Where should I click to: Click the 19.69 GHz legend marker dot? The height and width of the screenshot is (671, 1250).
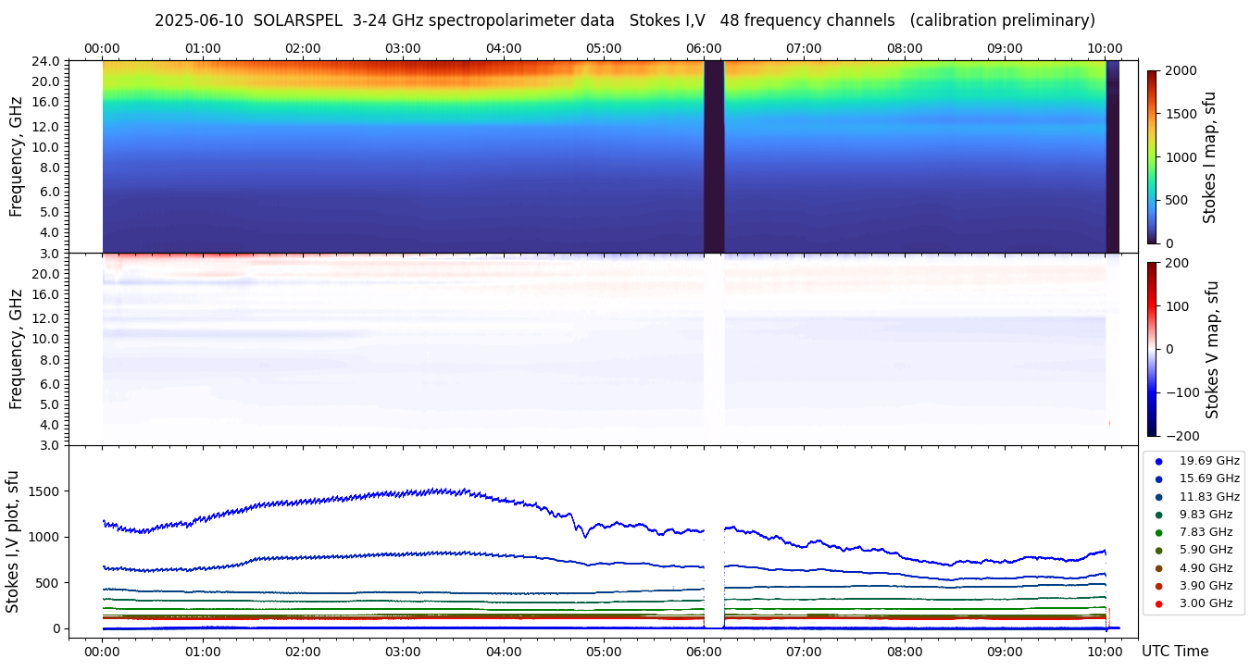click(1158, 461)
